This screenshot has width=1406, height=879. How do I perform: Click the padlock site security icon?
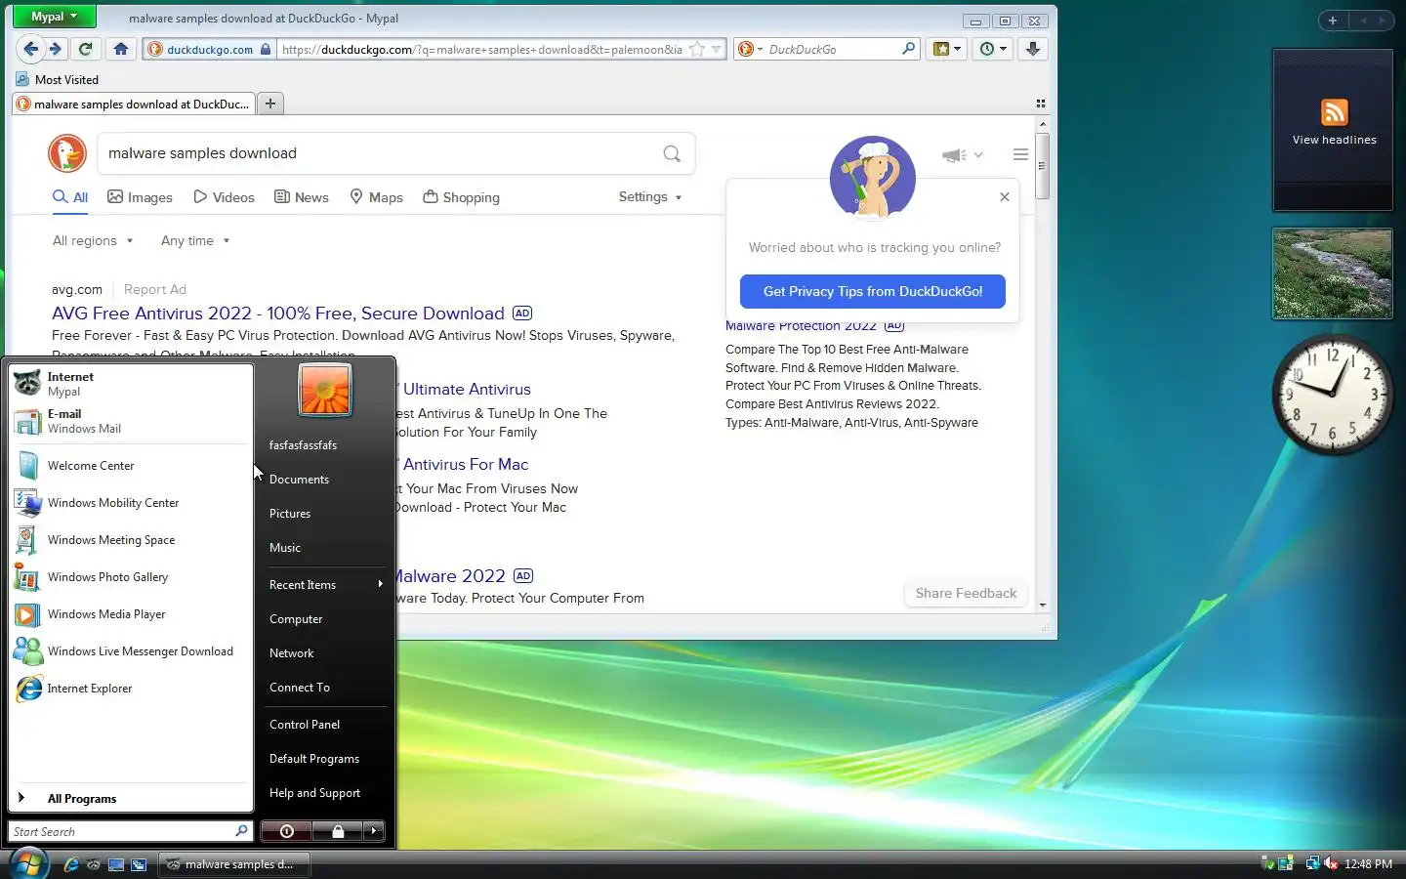pos(266,49)
